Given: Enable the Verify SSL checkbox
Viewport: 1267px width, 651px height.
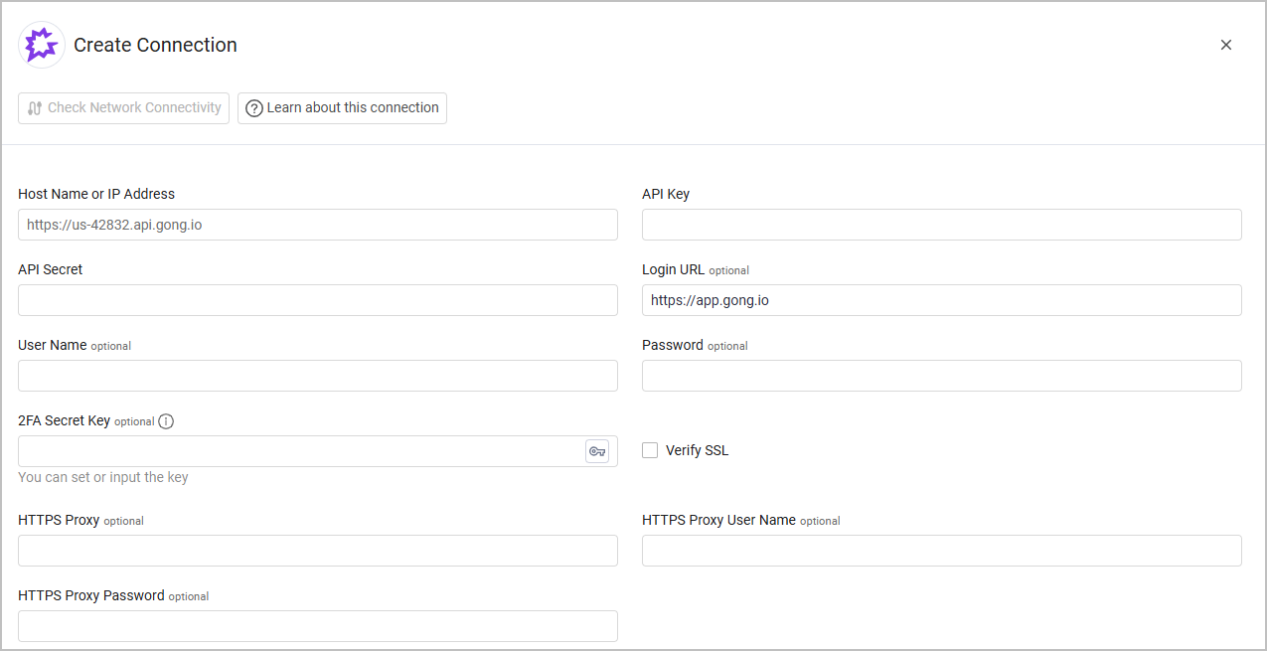Looking at the screenshot, I should [x=650, y=450].
